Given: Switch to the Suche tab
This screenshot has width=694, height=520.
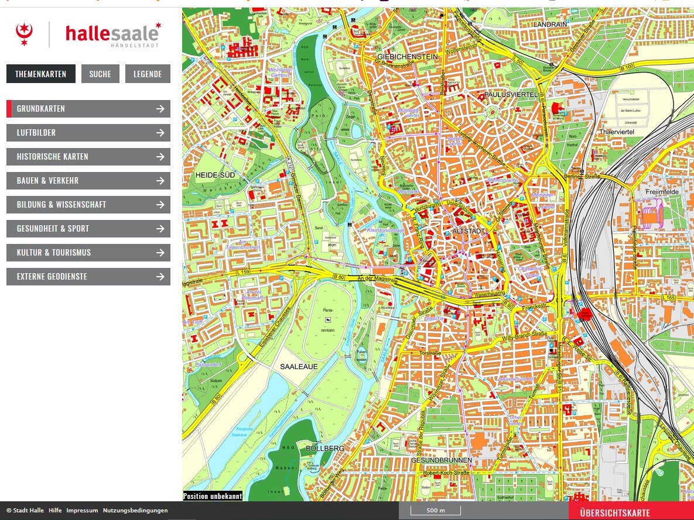Looking at the screenshot, I should point(100,74).
